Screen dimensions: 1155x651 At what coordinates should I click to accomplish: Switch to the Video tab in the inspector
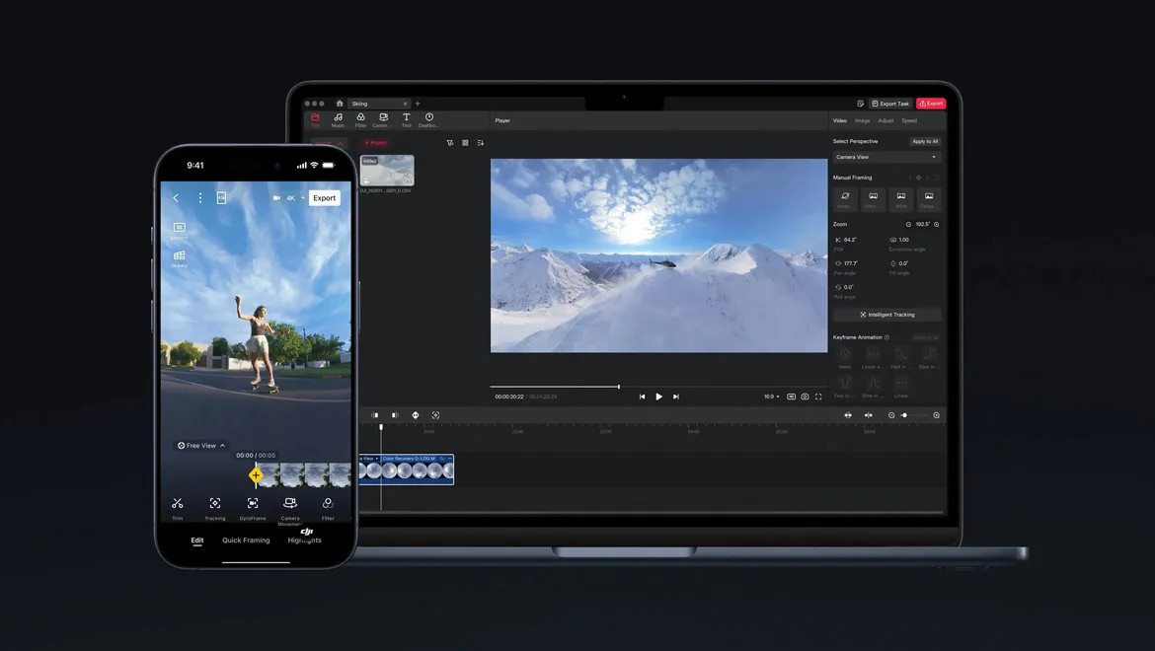point(840,120)
